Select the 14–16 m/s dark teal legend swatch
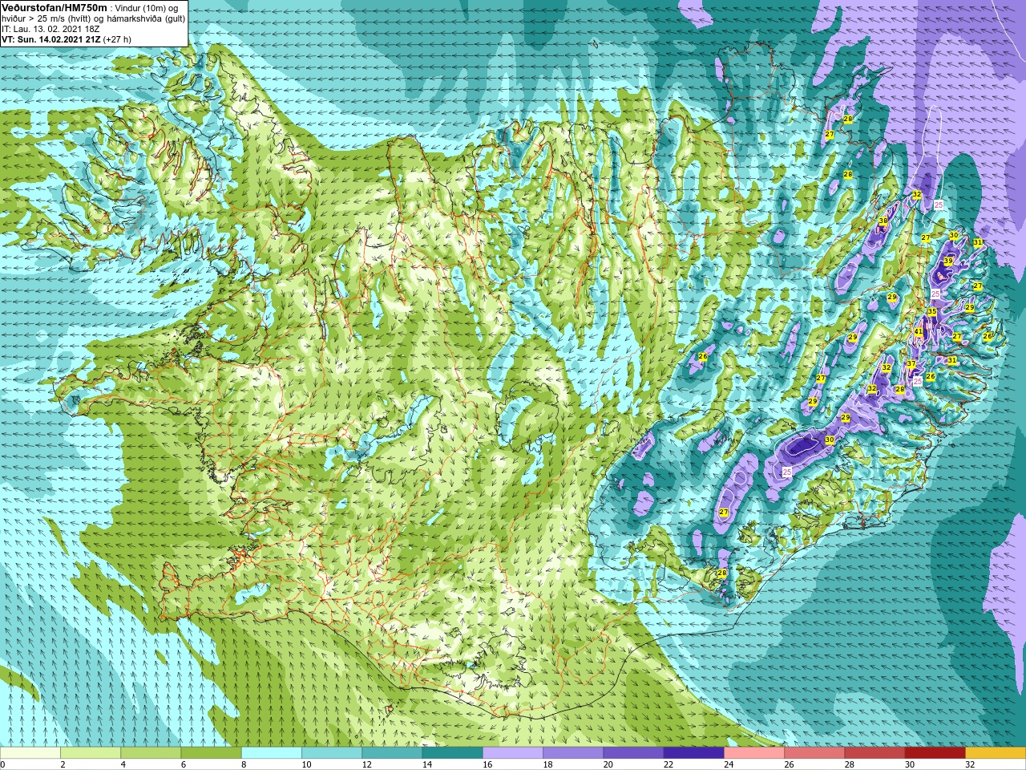 [x=452, y=753]
